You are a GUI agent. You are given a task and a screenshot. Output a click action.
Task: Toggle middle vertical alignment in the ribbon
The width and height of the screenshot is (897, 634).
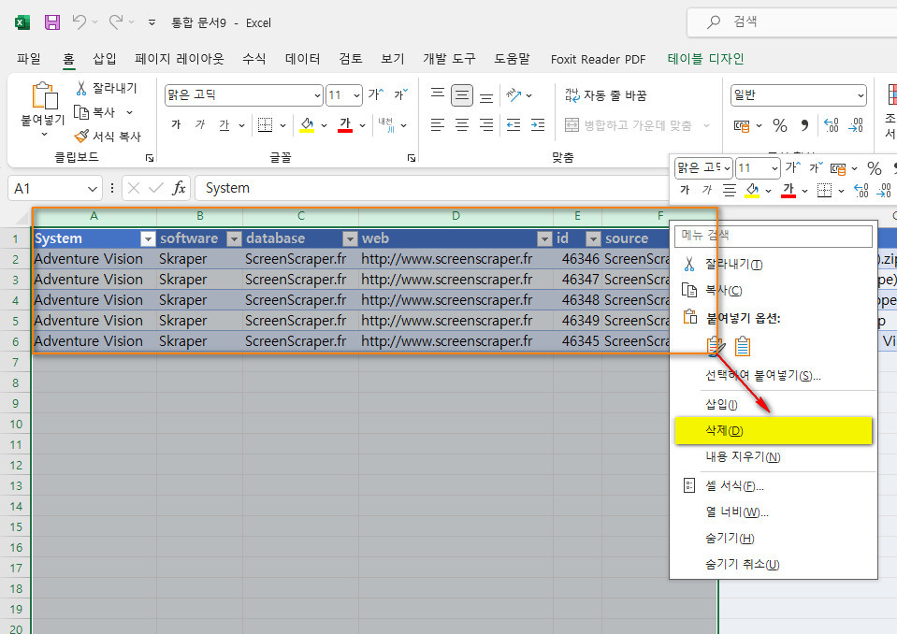click(462, 94)
